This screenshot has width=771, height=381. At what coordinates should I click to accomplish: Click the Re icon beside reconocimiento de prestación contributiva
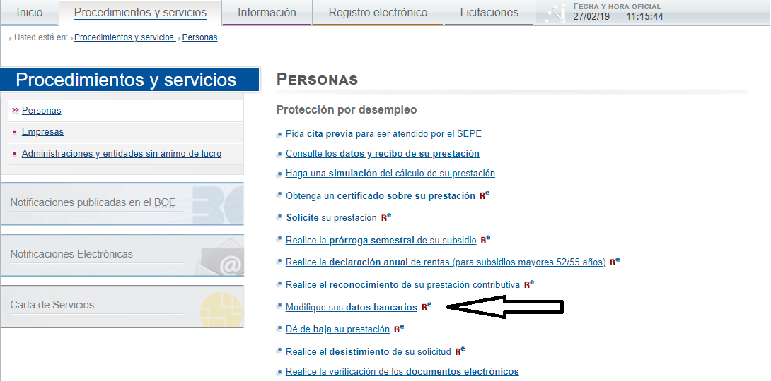529,284
